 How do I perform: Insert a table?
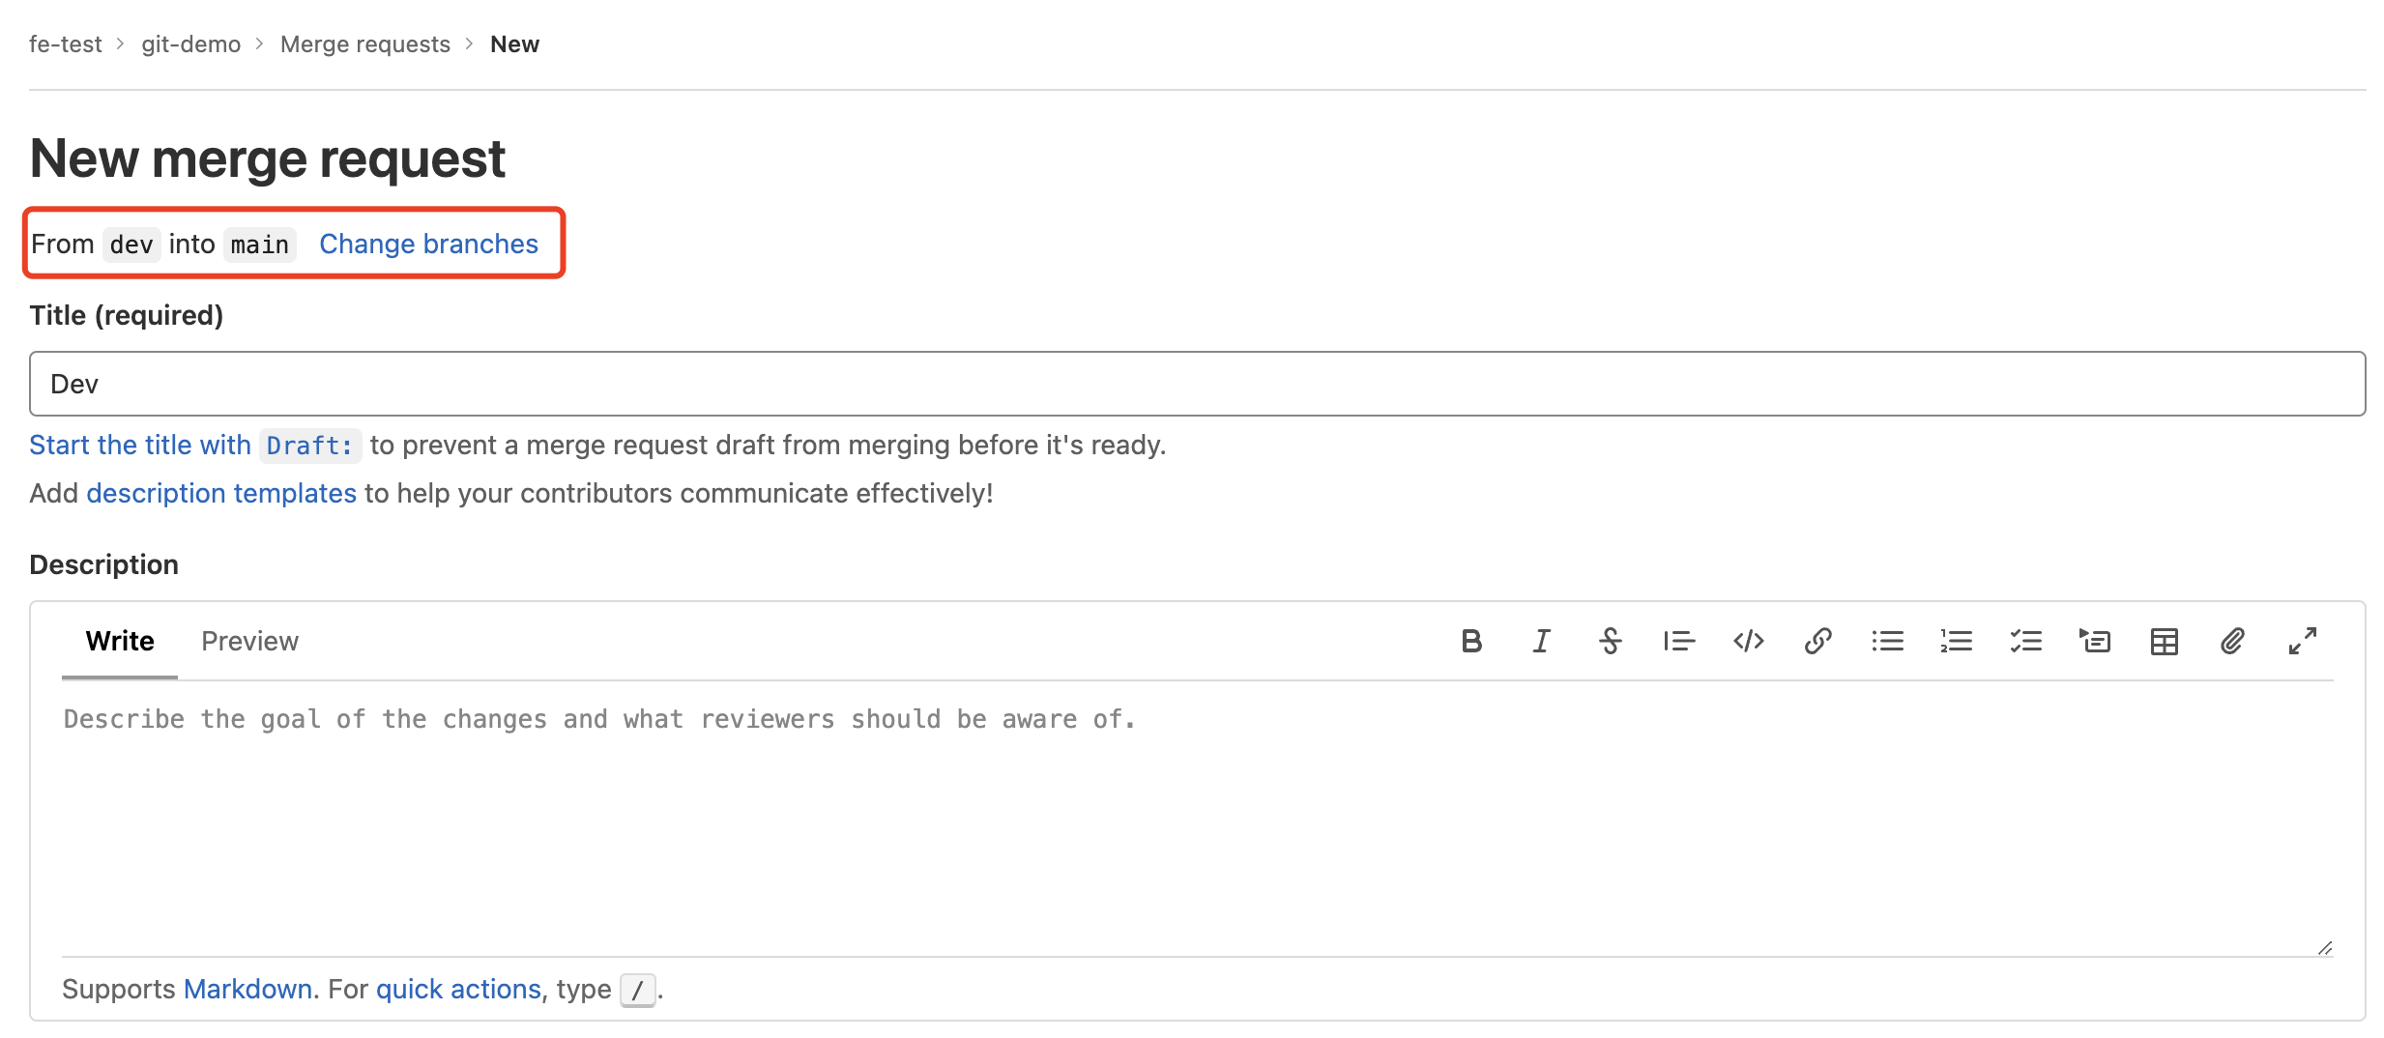[x=2164, y=641]
